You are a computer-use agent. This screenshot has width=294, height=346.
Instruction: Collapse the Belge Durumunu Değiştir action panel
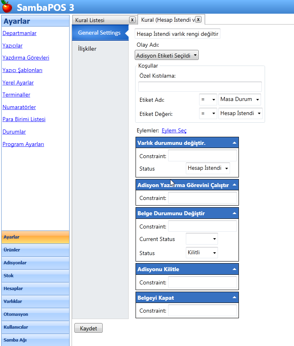click(234, 213)
